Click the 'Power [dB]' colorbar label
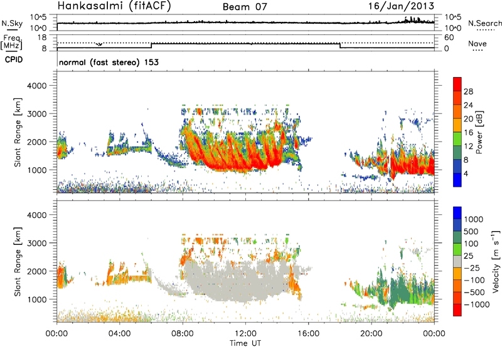 [479, 132]
